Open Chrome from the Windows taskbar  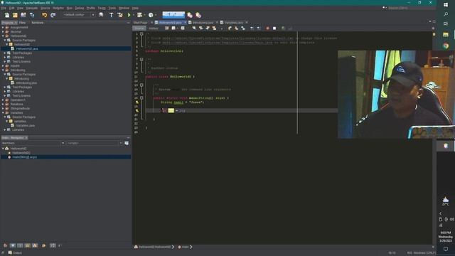(446, 46)
